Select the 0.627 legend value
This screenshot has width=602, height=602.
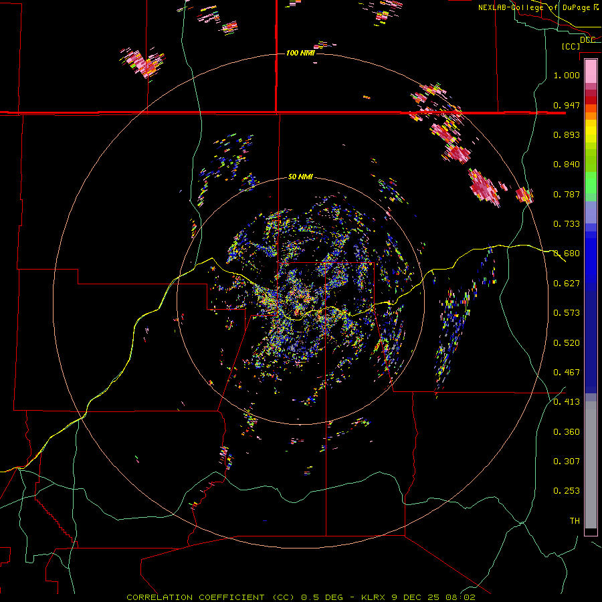[x=567, y=284]
